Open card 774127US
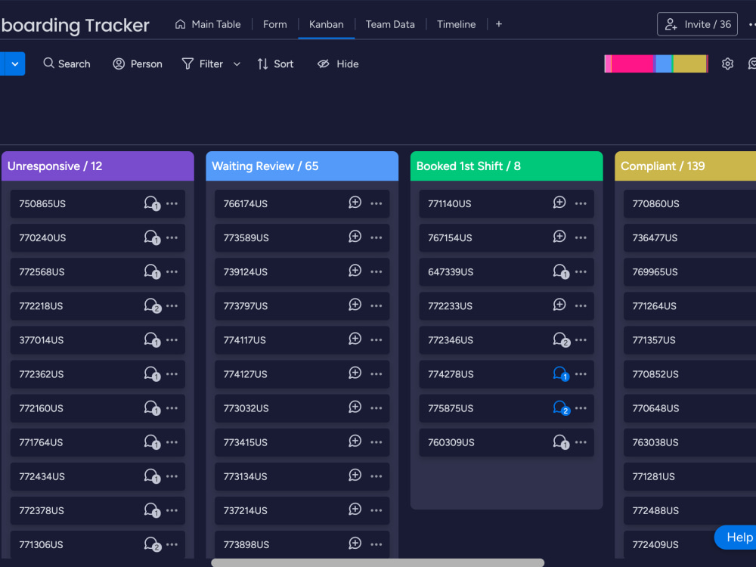This screenshot has width=756, height=567. click(x=302, y=374)
